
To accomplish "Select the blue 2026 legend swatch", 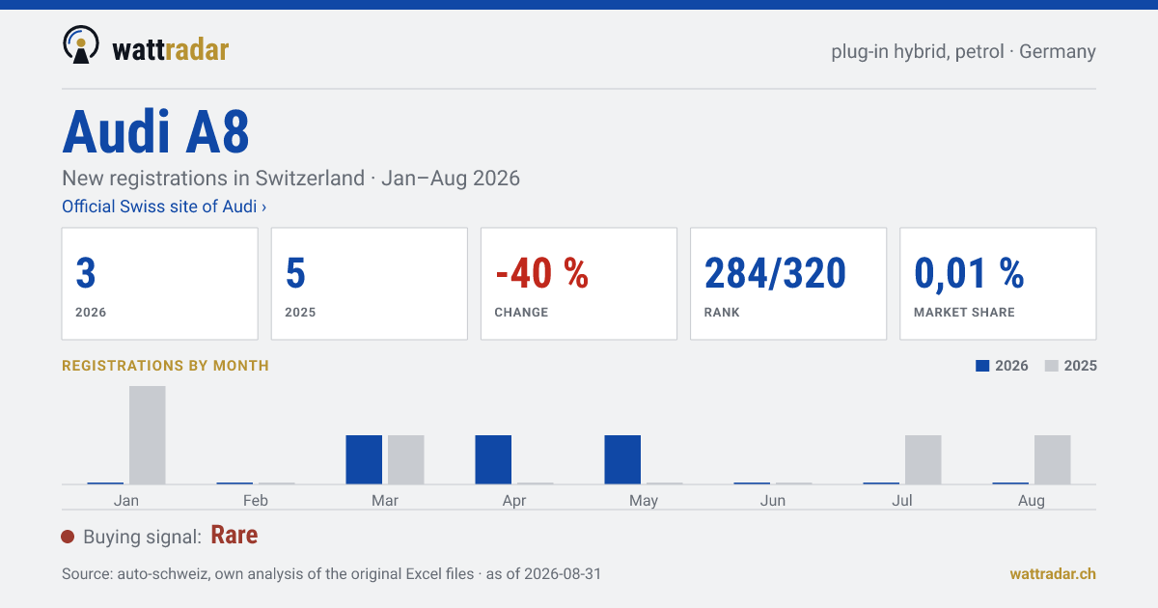I will pos(982,366).
